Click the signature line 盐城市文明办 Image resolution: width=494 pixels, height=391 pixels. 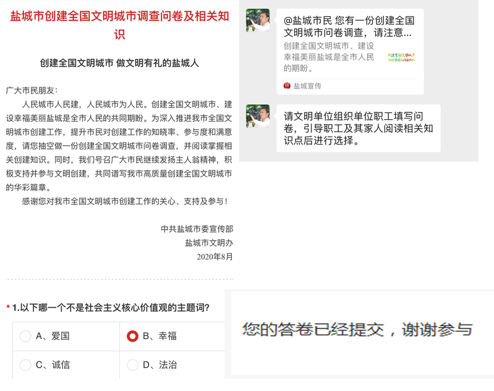[209, 243]
